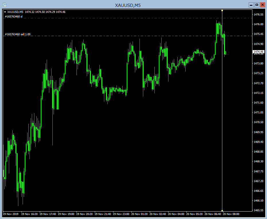Click the '20 Nov 05:20' time axis label

pyautogui.click(x=195, y=214)
